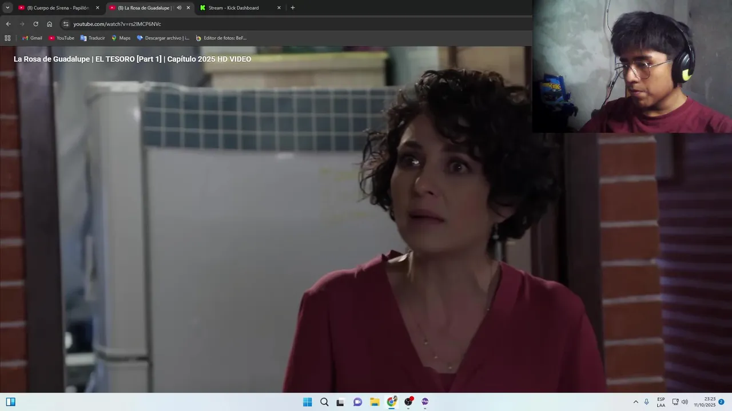Close the La Rosa de Guadalupe tab
The image size is (732, 411).
[188, 8]
